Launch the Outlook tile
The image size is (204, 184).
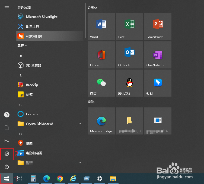[x=130, y=55]
